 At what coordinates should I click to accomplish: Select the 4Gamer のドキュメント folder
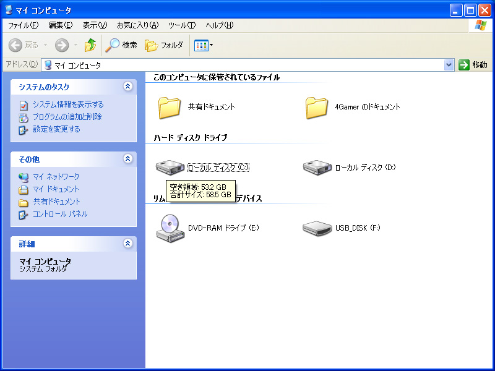point(353,107)
